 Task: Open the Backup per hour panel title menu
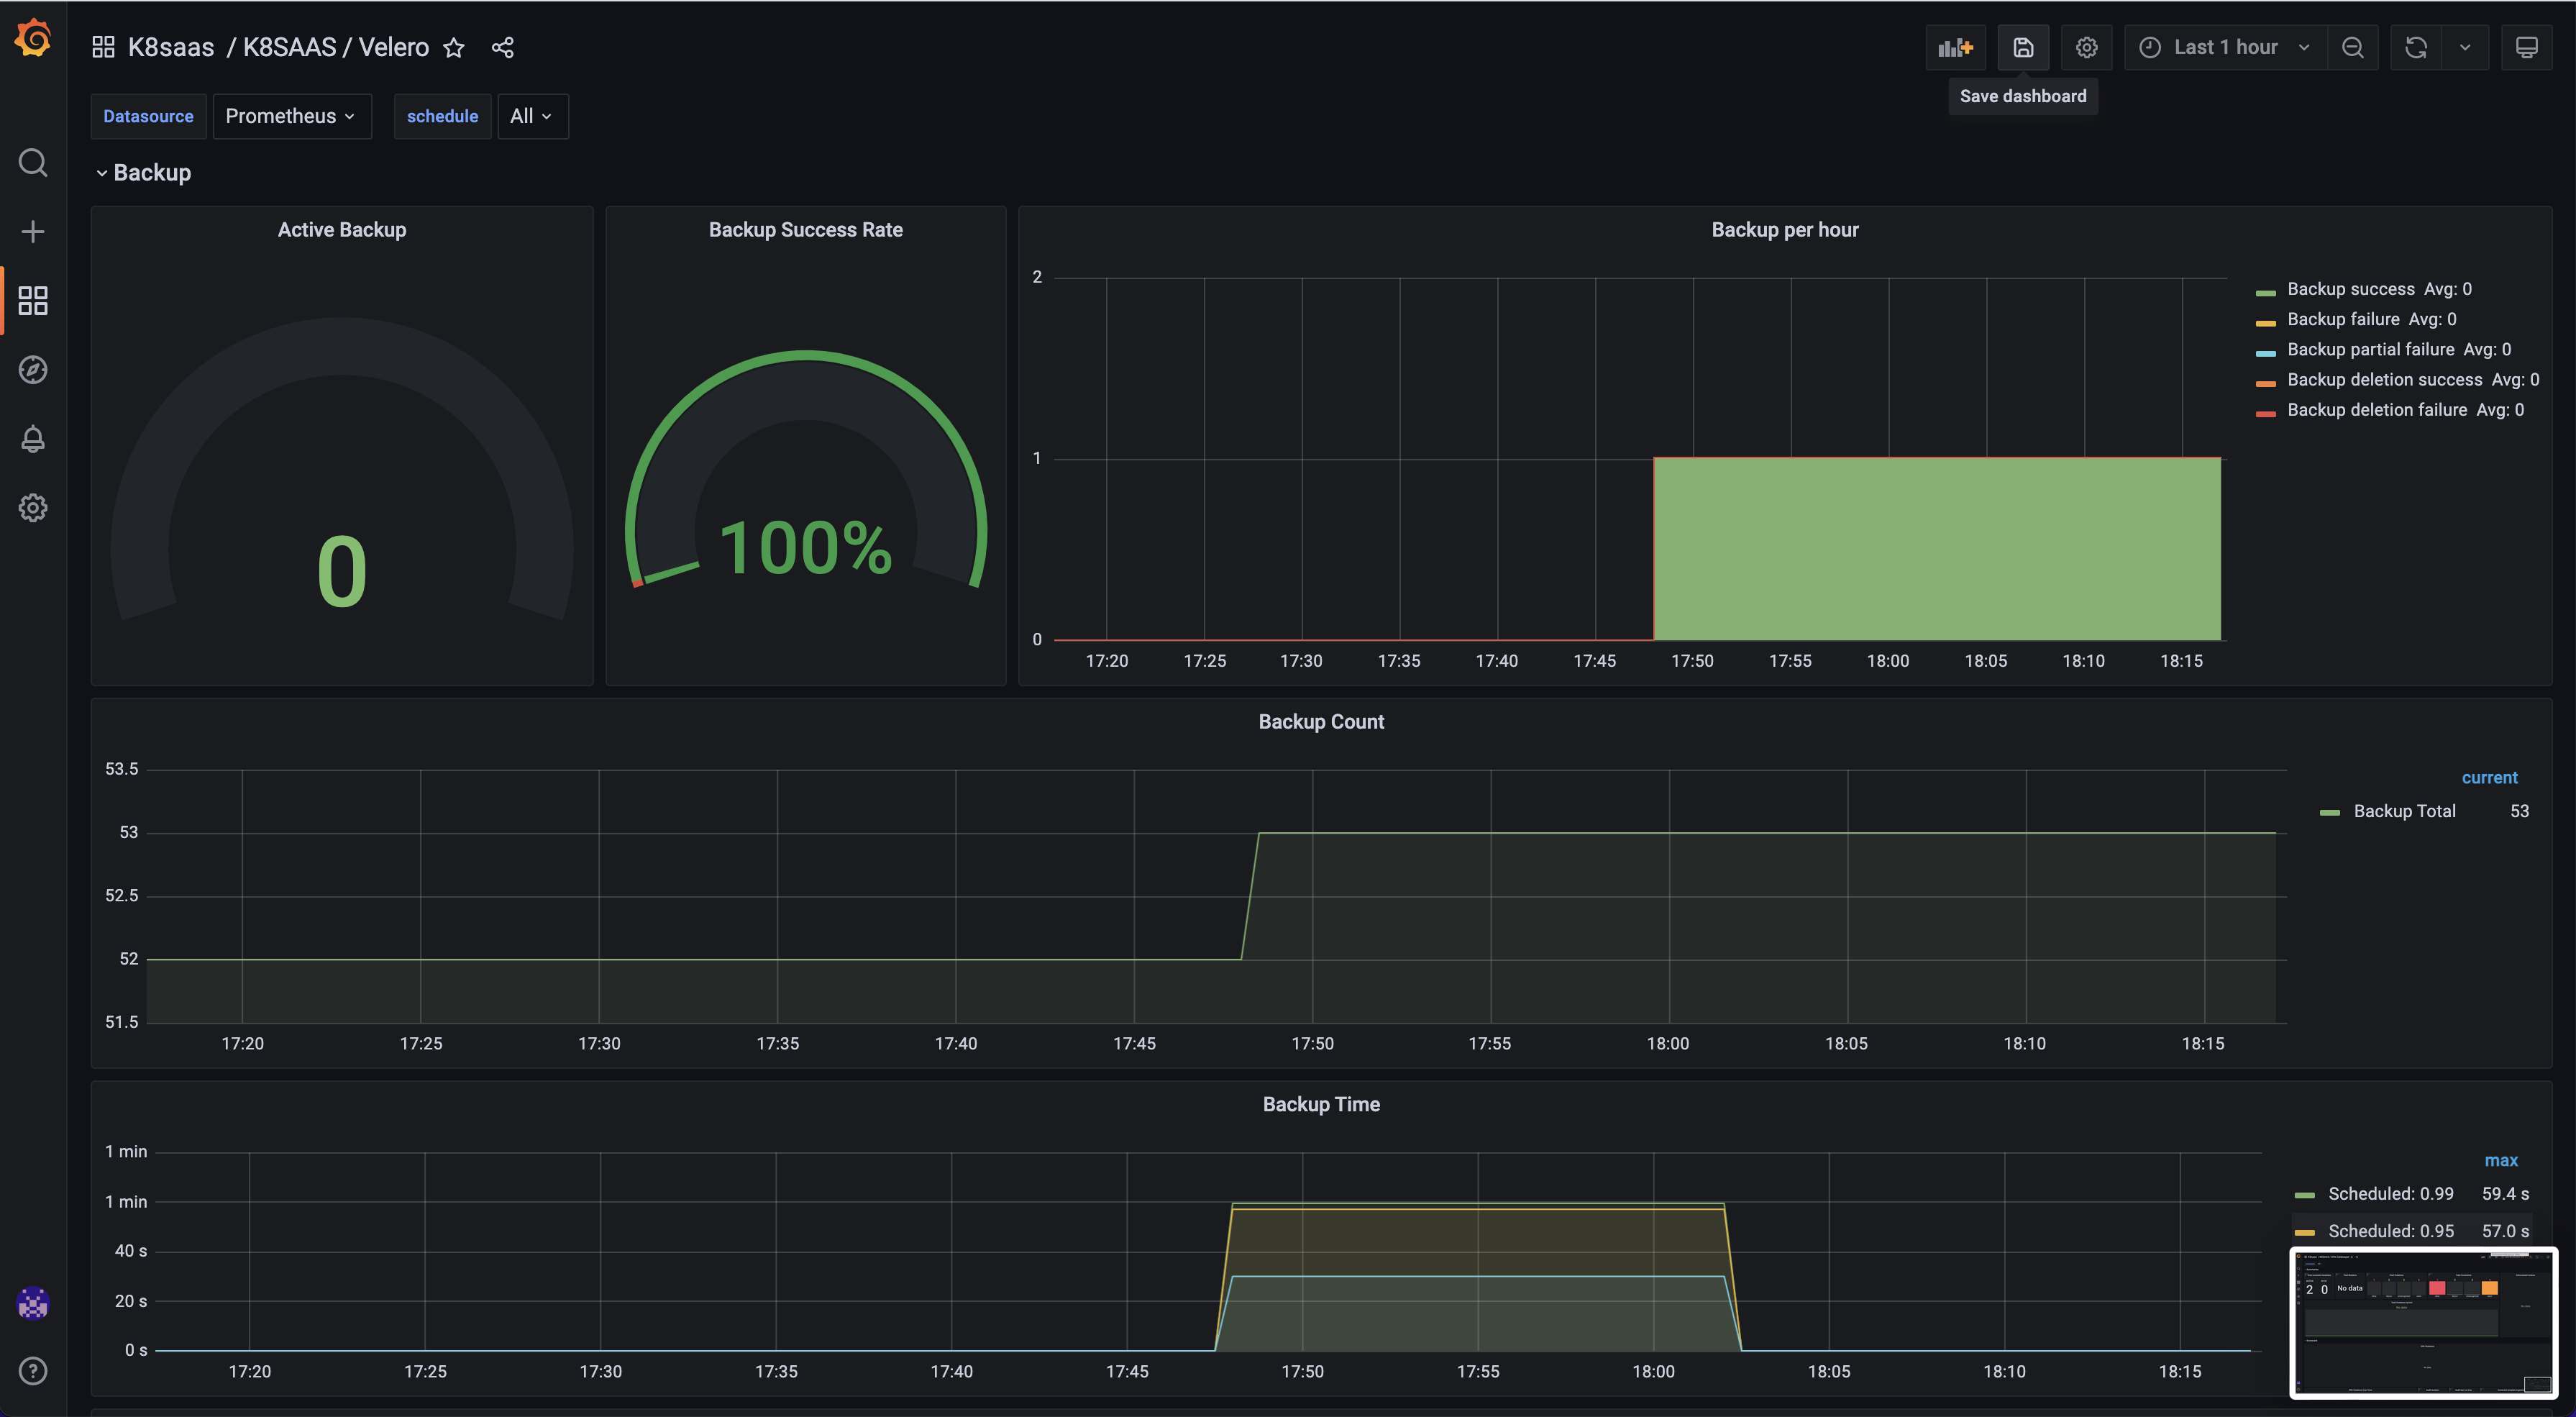[x=1785, y=229]
